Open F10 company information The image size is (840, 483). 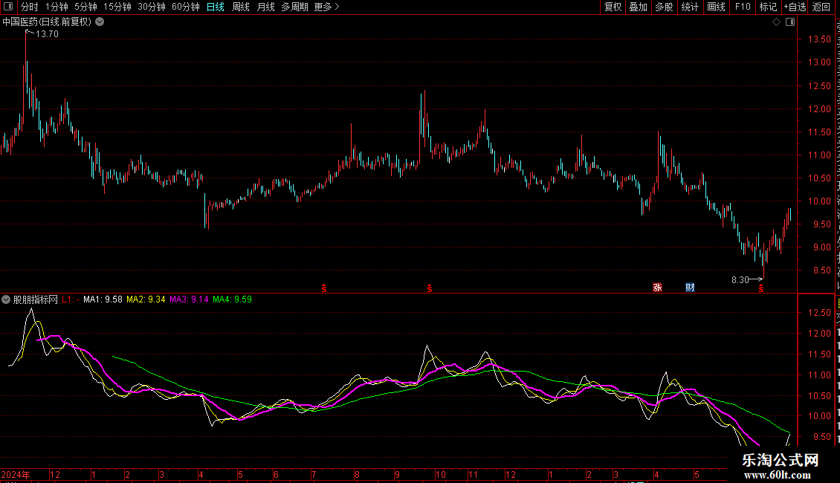pyautogui.click(x=743, y=7)
